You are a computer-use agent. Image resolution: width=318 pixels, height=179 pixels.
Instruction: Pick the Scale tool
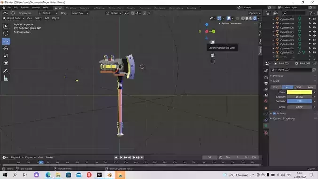pyautogui.click(x=6, y=56)
